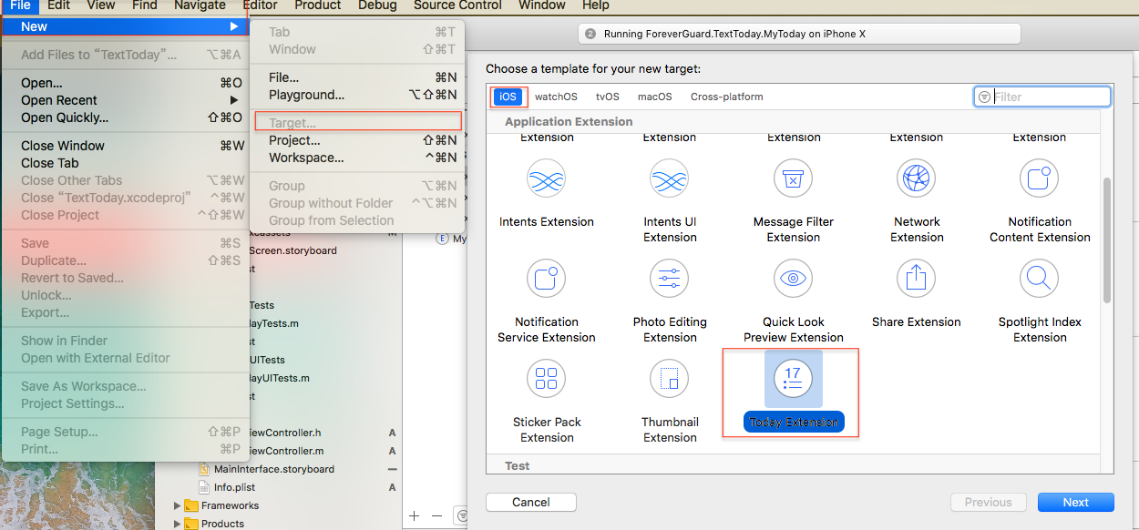Select Open... in the File menu

126,83
